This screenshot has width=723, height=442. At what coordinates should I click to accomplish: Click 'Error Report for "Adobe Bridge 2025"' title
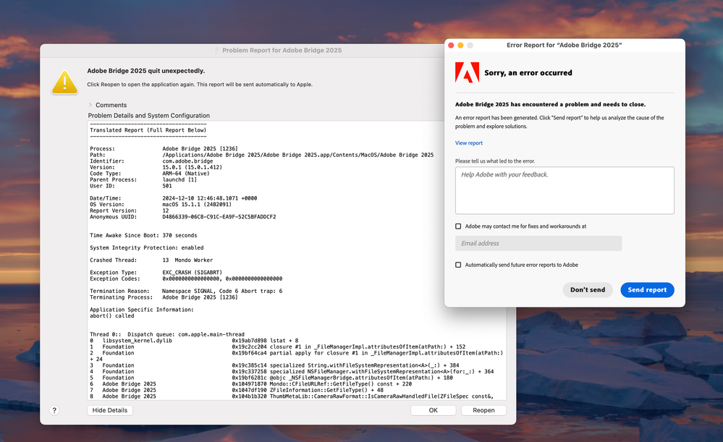tap(564, 45)
